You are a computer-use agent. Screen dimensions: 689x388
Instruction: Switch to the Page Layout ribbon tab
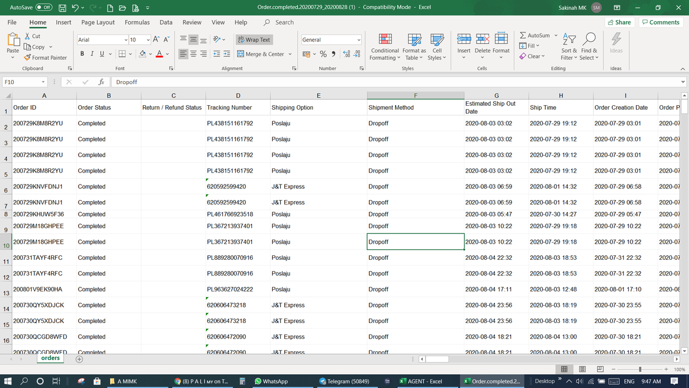98,22
